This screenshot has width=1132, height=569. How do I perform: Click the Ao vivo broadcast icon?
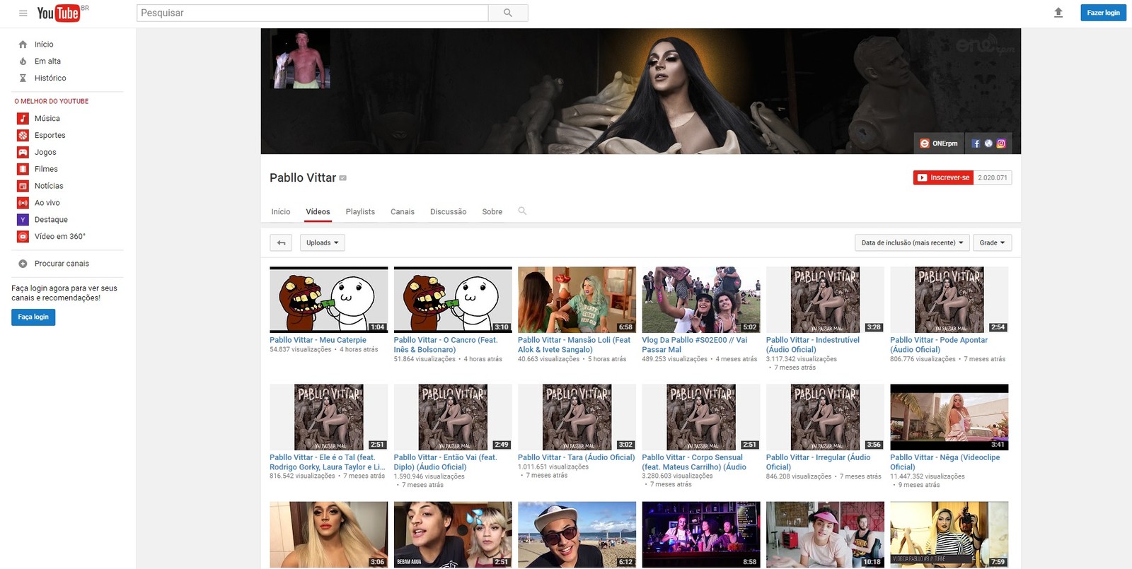[23, 203]
